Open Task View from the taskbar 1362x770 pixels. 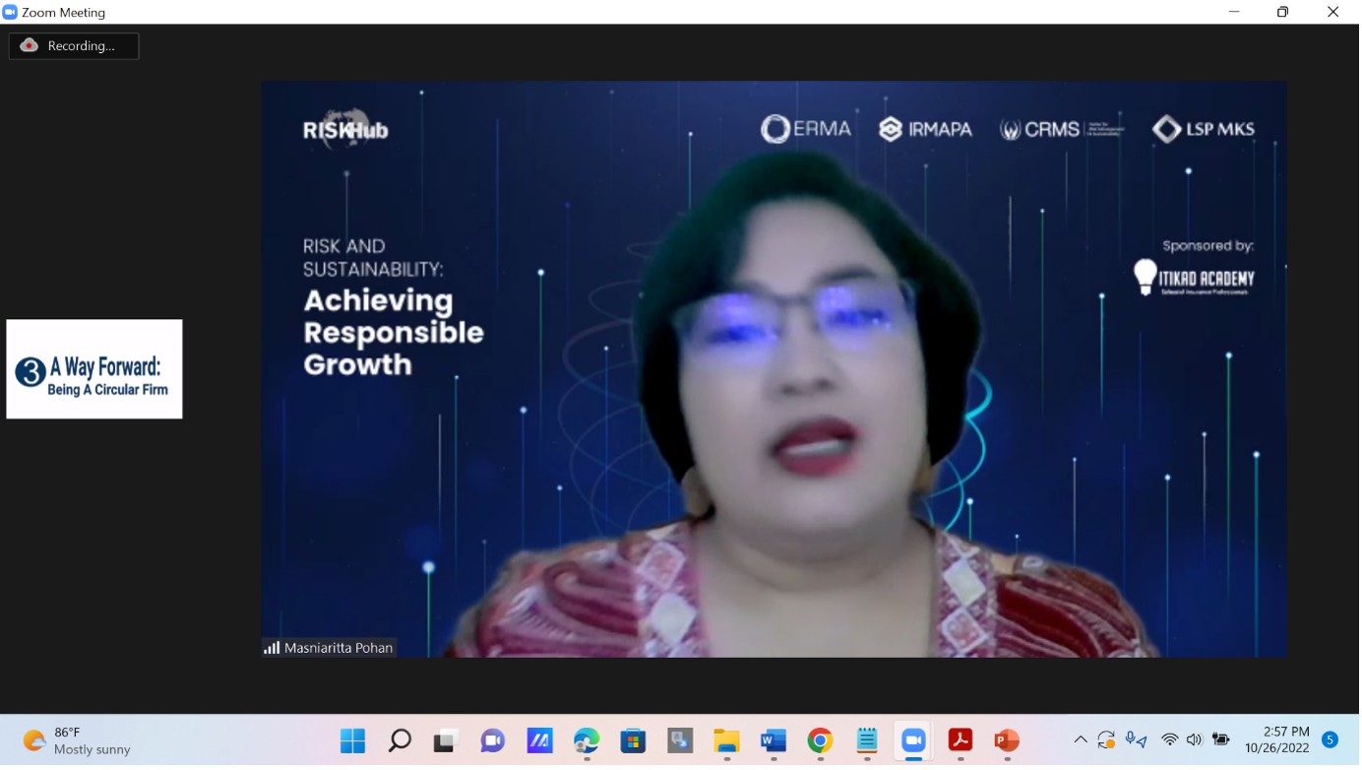446,740
